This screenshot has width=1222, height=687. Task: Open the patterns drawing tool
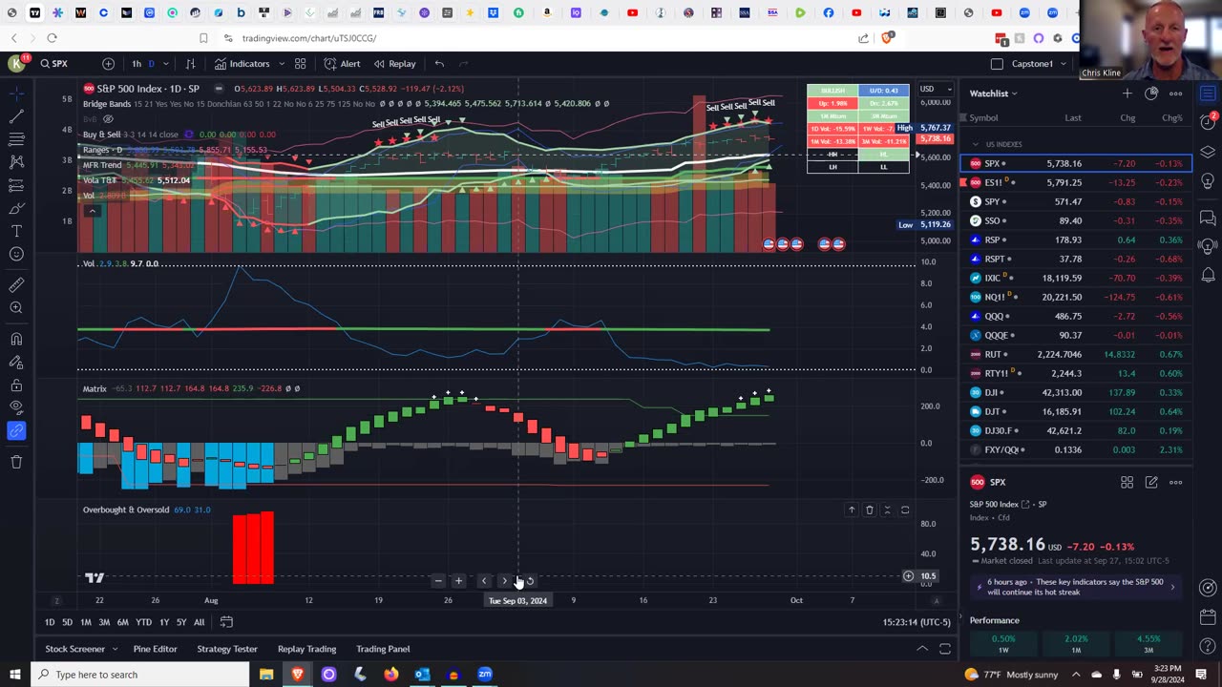pyautogui.click(x=16, y=162)
